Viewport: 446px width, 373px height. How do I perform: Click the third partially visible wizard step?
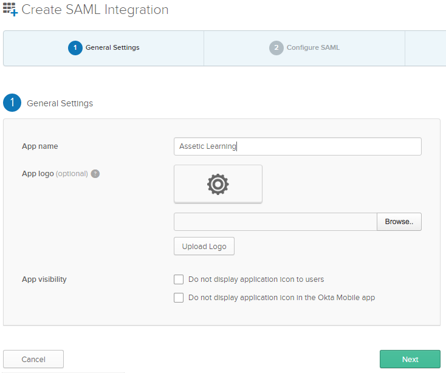[x=425, y=48]
